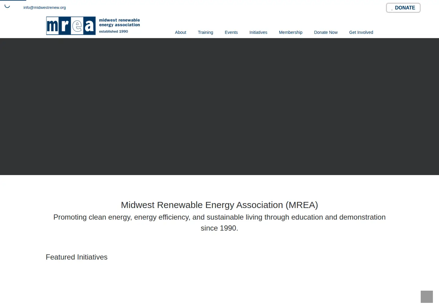This screenshot has height=305, width=439.
Task: Click the 'Promoting clean energy' tagline text
Action: 220,223
